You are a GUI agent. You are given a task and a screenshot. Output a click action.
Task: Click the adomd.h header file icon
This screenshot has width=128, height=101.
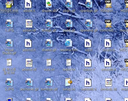pyautogui.click(x=28, y=43)
